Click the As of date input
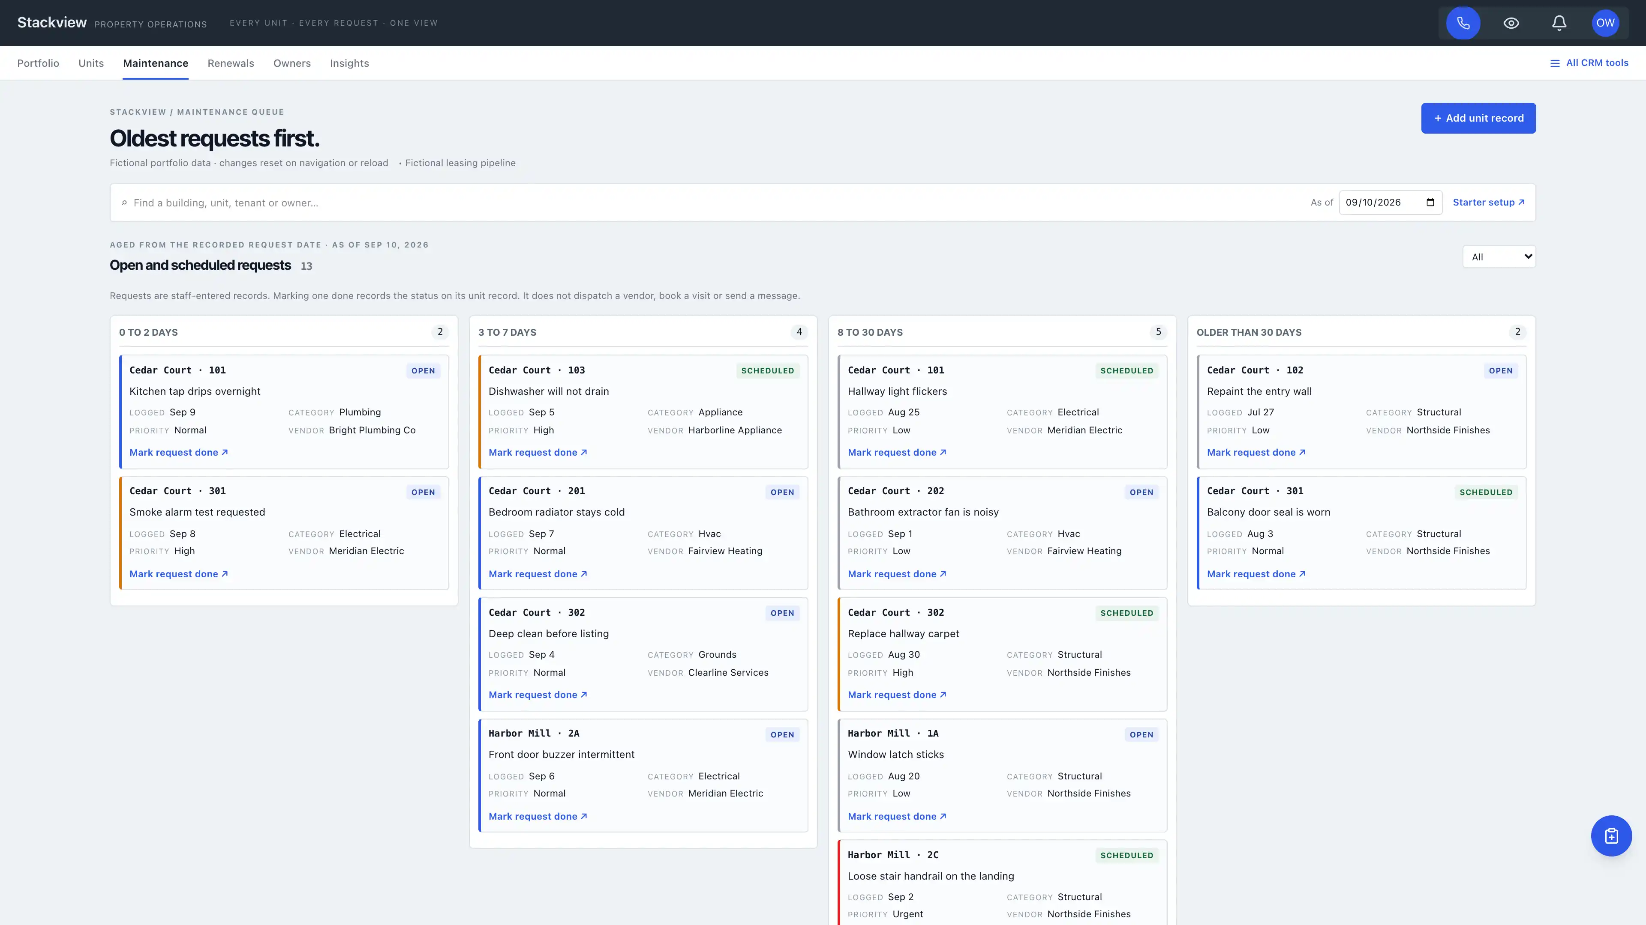This screenshot has width=1646, height=925. tap(1391, 203)
